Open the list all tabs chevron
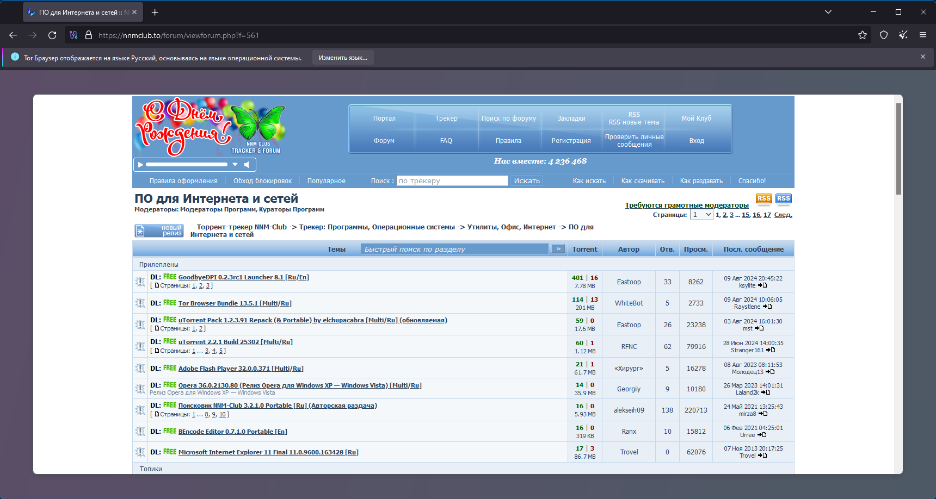The width and height of the screenshot is (936, 499). click(x=828, y=12)
